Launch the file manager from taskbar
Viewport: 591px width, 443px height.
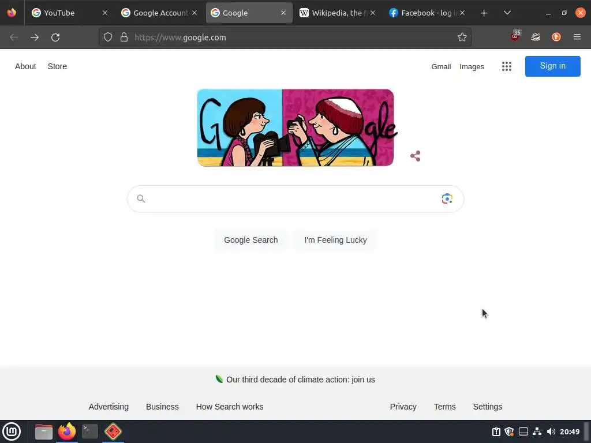click(44, 431)
